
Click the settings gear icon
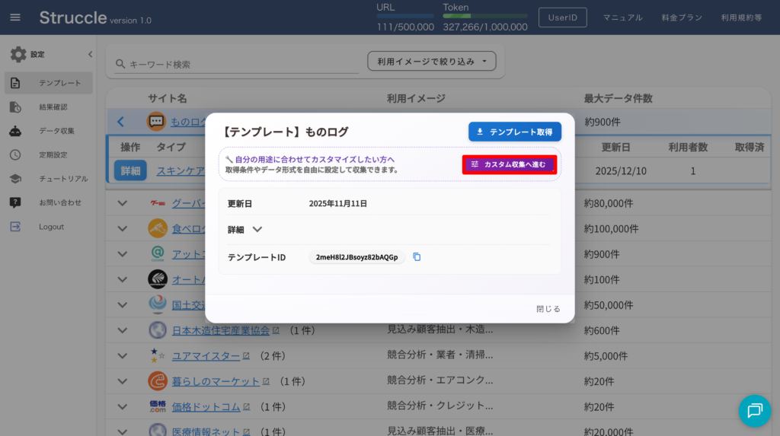pyautogui.click(x=18, y=55)
